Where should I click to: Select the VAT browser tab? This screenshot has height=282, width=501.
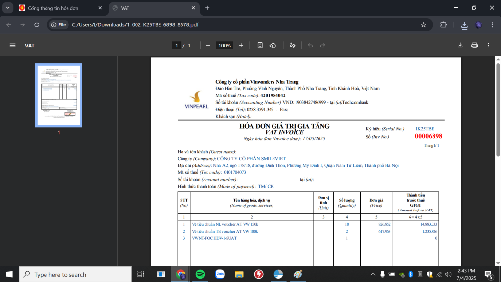(154, 8)
